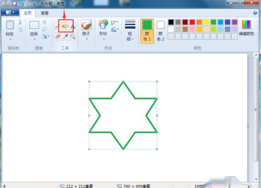
Task: Open the line Size thickness dropdown
Action: (130, 30)
